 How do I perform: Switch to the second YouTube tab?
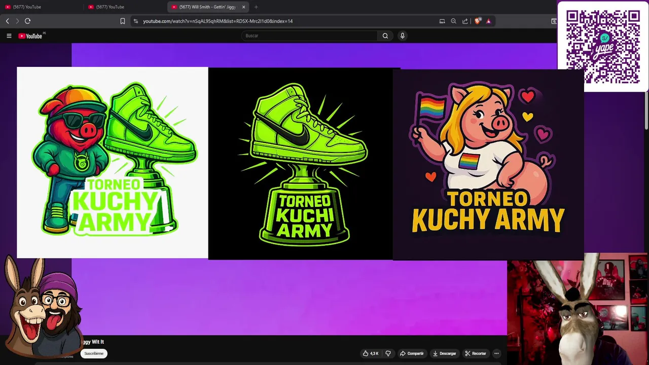coord(125,7)
